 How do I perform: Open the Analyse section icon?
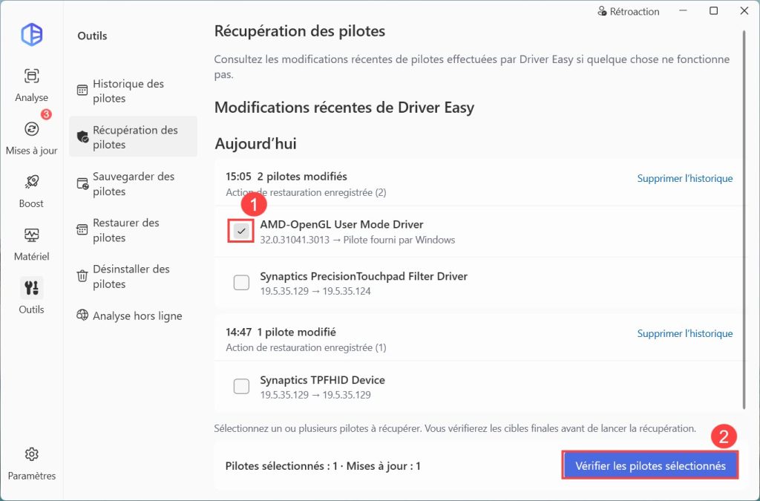coord(31,76)
